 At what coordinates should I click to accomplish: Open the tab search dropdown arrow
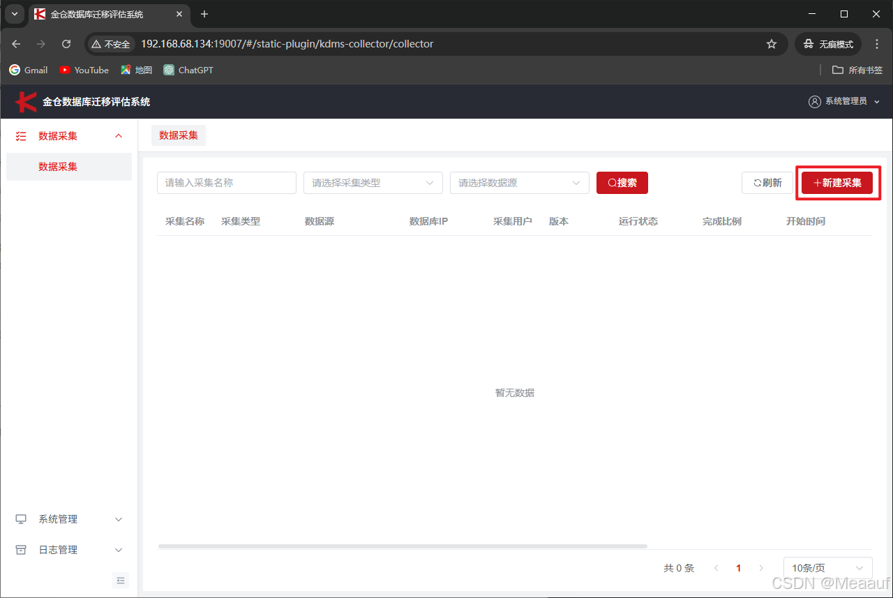pyautogui.click(x=15, y=14)
